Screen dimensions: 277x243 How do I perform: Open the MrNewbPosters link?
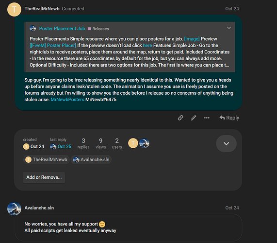(67, 100)
